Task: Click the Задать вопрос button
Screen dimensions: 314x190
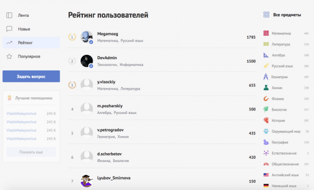Action: click(x=31, y=76)
